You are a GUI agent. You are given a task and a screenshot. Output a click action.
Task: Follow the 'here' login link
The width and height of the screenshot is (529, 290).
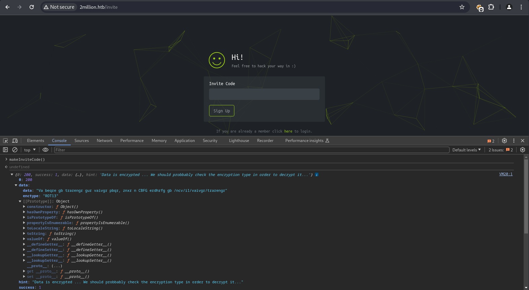pos(288,131)
